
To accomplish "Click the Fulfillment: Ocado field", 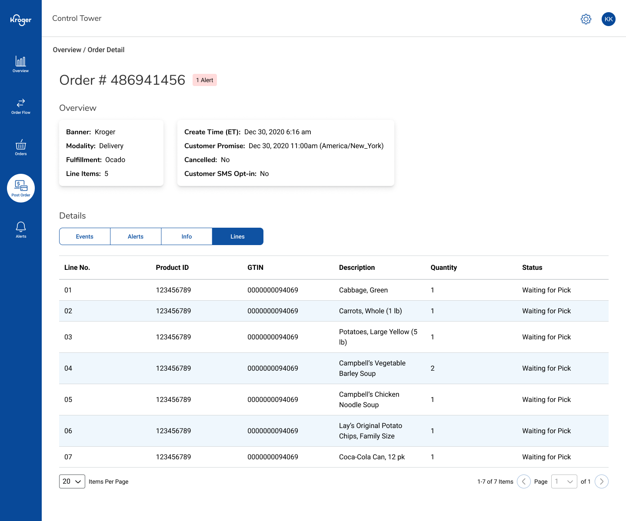I will [96, 160].
